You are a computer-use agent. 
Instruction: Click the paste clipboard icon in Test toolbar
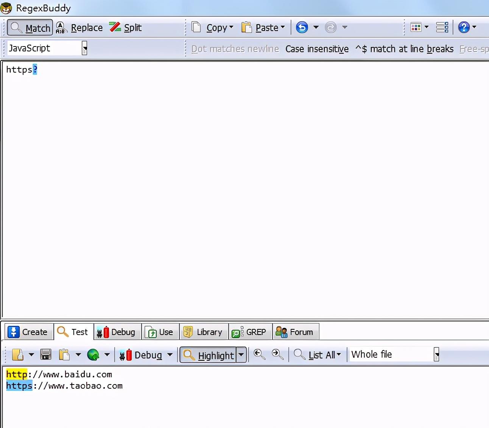coord(64,355)
